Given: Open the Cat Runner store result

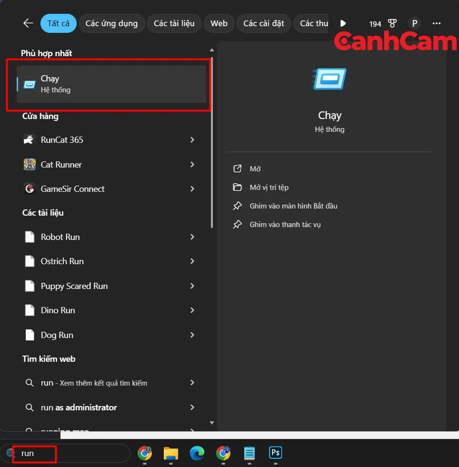Looking at the screenshot, I should click(61, 165).
